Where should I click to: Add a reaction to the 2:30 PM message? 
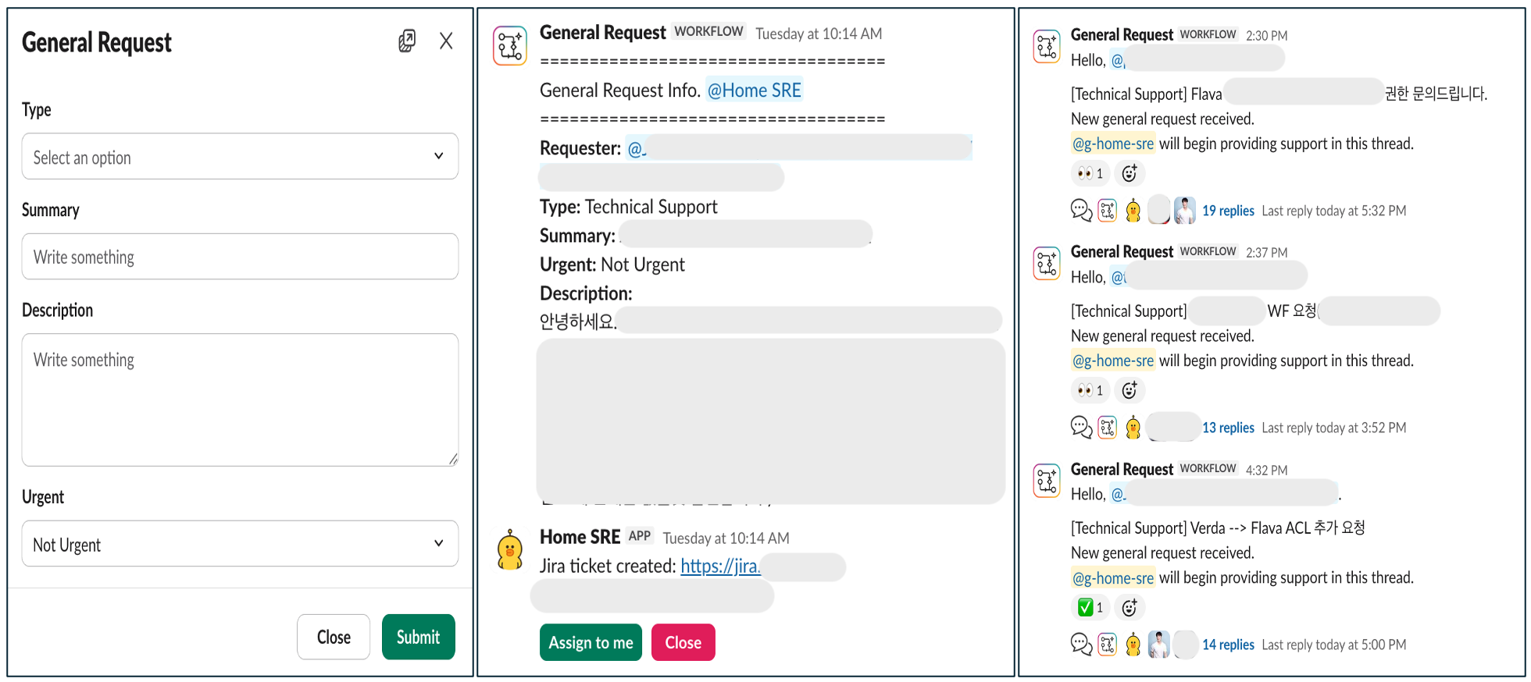tap(1130, 173)
